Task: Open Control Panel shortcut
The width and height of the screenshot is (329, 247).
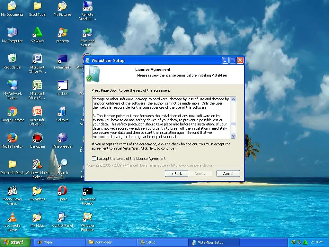Action: point(62,220)
